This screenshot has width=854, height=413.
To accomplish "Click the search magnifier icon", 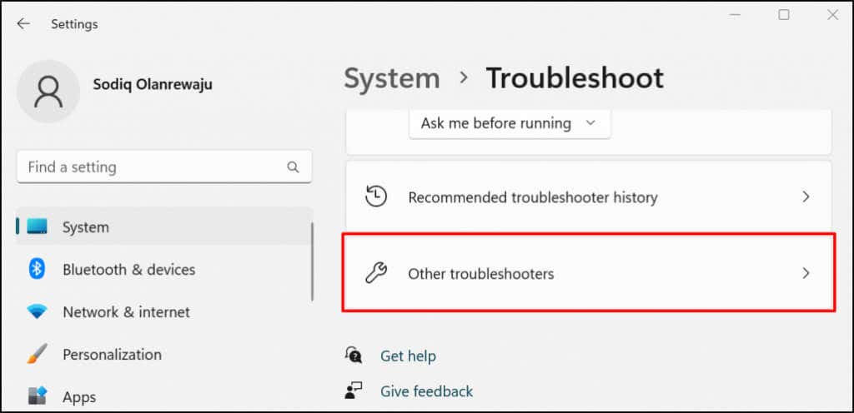I will point(293,167).
